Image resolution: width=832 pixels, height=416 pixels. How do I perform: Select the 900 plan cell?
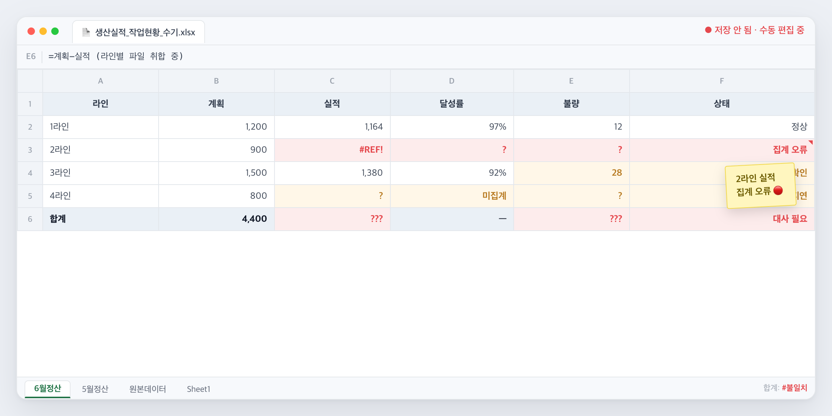coord(217,150)
